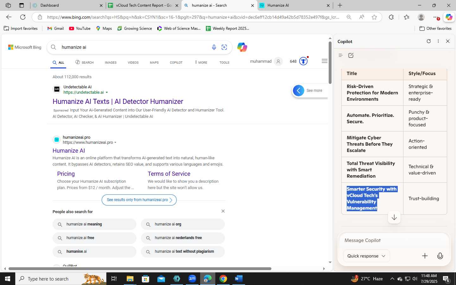Open Copilot conversation list icon

point(341,55)
